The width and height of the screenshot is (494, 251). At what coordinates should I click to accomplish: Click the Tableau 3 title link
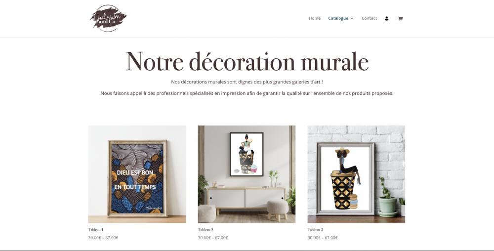pyautogui.click(x=315, y=230)
